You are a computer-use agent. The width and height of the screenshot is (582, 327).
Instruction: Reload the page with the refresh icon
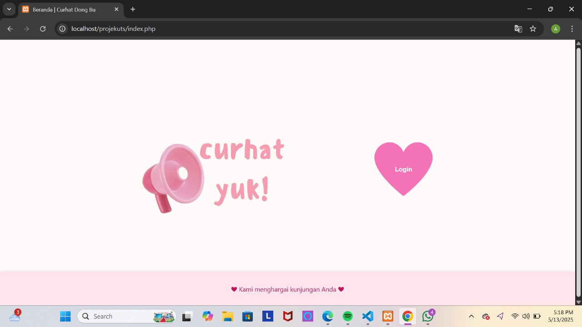(x=43, y=29)
